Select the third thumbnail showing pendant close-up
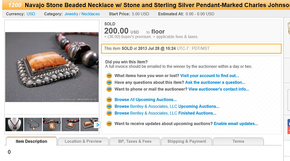This screenshot has width=290, height=161. point(52,124)
